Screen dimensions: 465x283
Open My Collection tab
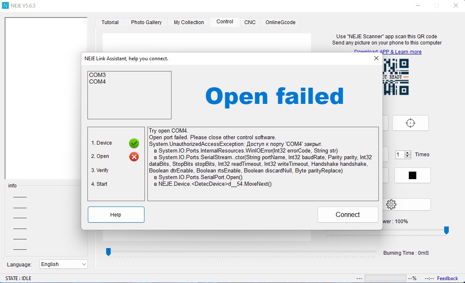click(x=189, y=22)
